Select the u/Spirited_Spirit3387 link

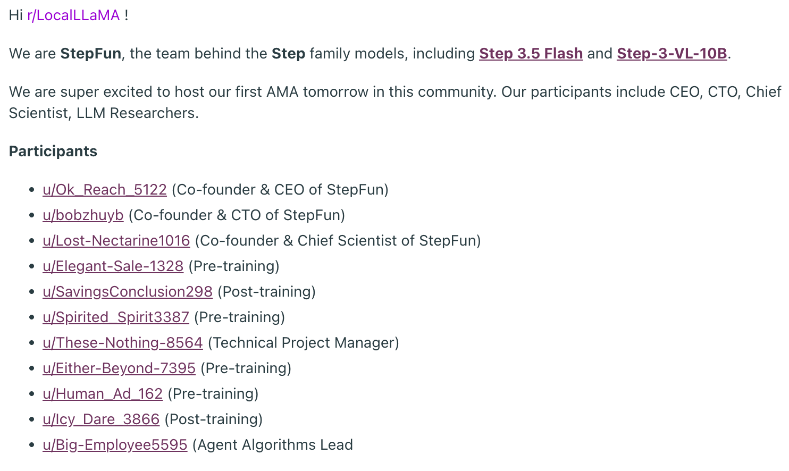tap(116, 317)
